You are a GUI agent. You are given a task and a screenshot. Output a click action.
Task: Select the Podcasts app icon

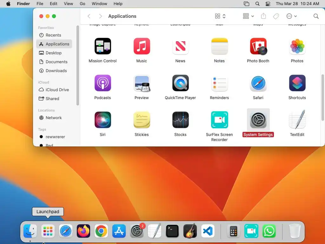103,83
